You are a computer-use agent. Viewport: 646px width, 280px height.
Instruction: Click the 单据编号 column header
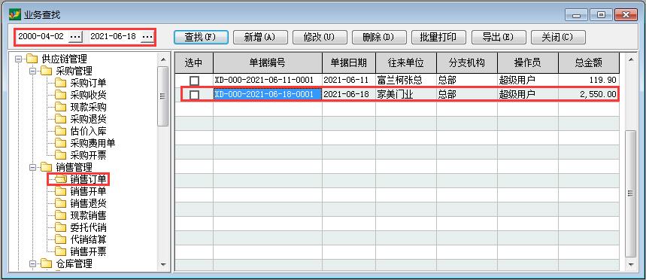pyautogui.click(x=268, y=62)
